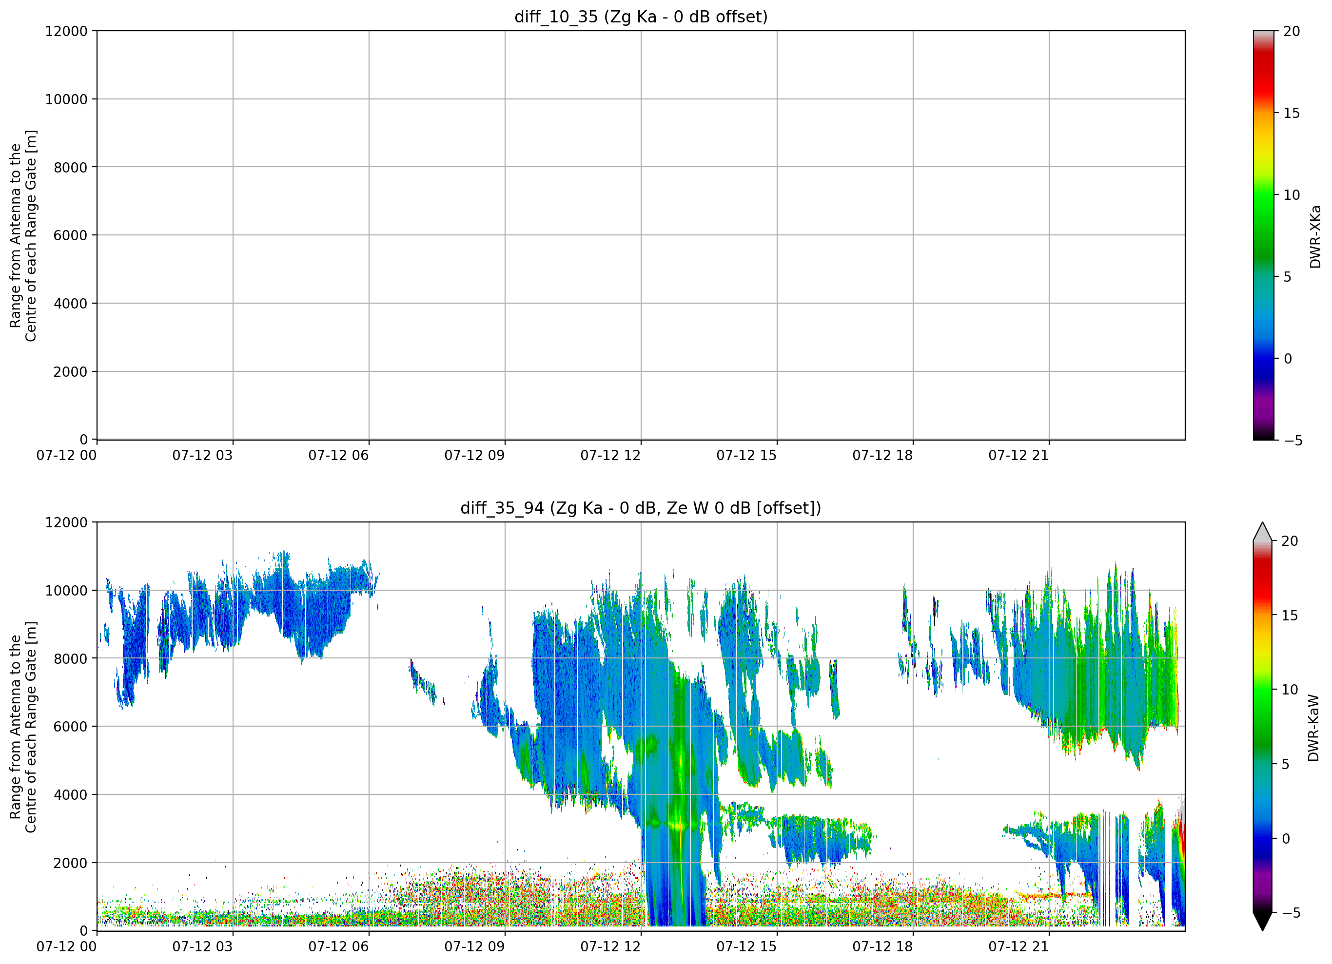
Task: Click the 0 tick on DWR-XKa colorbar
Action: pyautogui.click(x=1287, y=359)
